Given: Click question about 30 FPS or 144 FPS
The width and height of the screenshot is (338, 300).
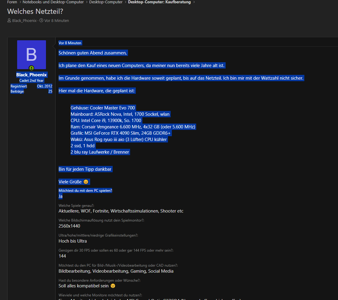Looking at the screenshot, I should pos(116,250).
